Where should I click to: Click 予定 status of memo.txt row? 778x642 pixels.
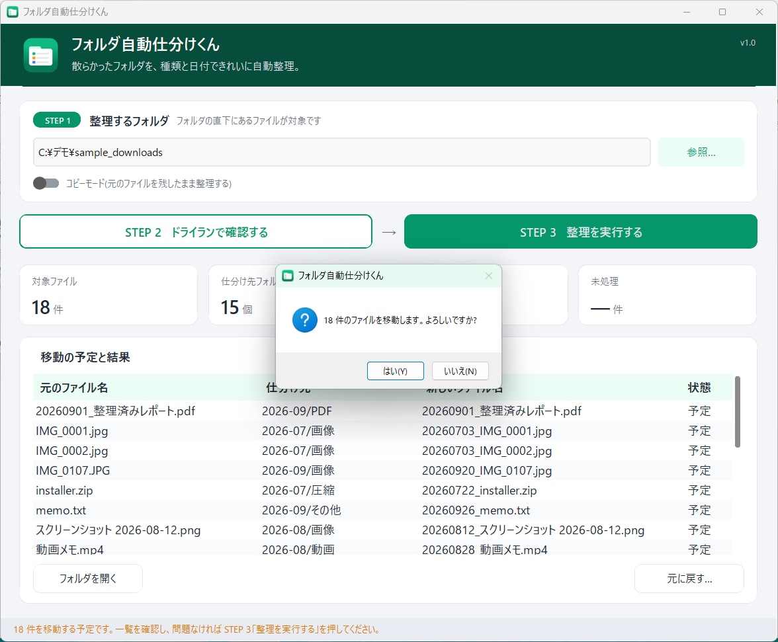(x=699, y=510)
